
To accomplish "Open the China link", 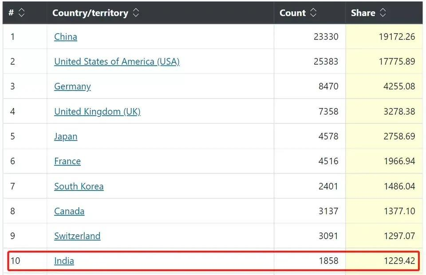I will [66, 37].
